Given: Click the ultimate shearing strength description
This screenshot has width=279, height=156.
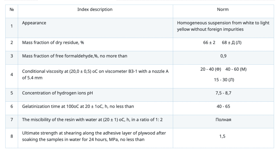Looking at the screenshot, I should [94, 136].
